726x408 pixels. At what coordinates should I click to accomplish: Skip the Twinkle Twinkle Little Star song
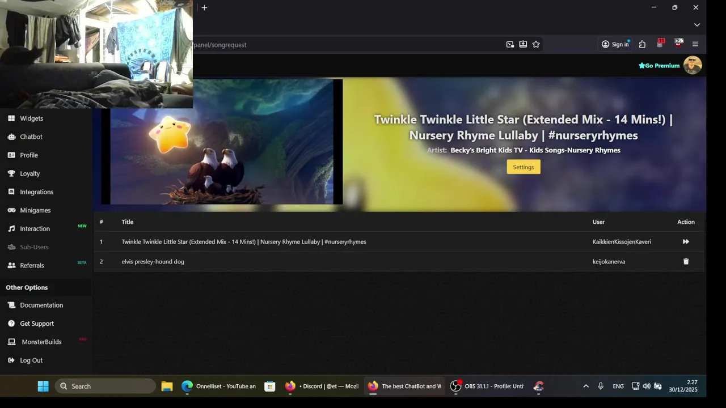(686, 241)
